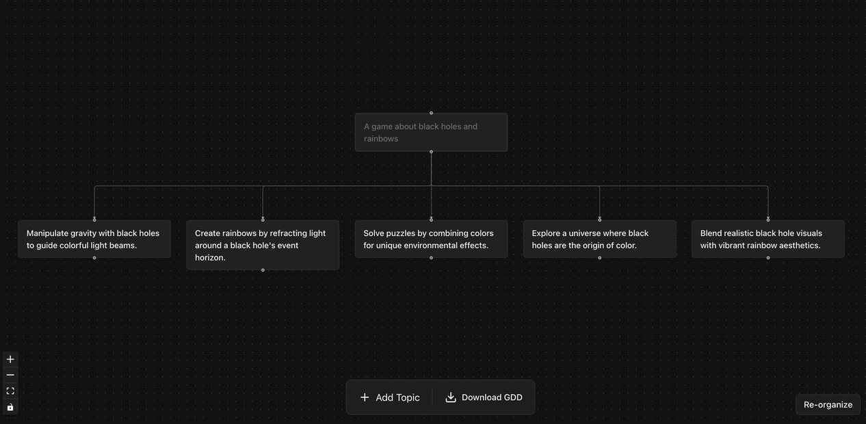Click the Re-organize button
This screenshot has height=424, width=866.
pyautogui.click(x=828, y=404)
